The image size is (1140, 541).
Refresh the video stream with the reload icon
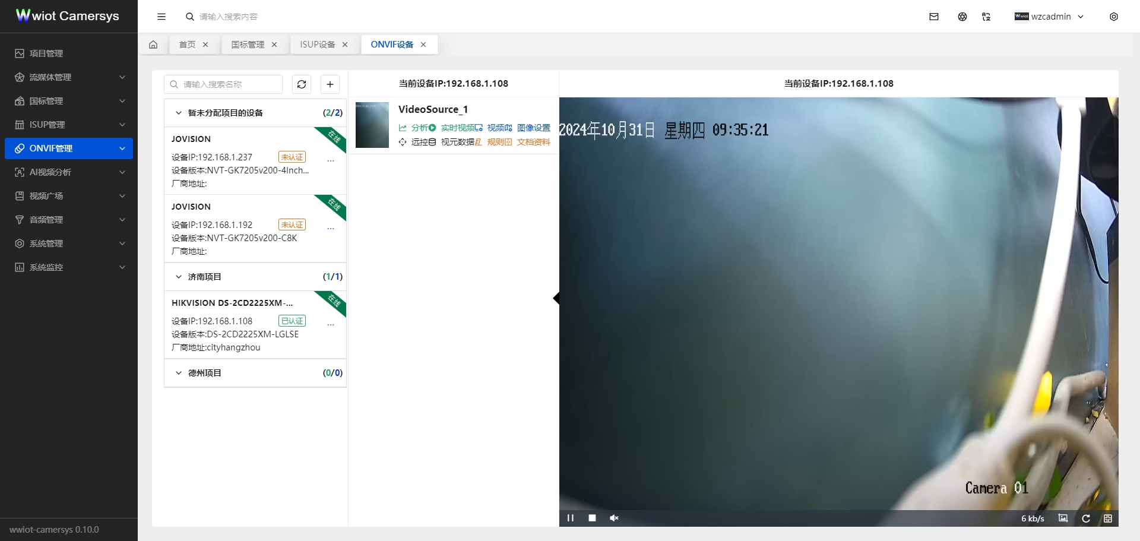pos(1086,518)
